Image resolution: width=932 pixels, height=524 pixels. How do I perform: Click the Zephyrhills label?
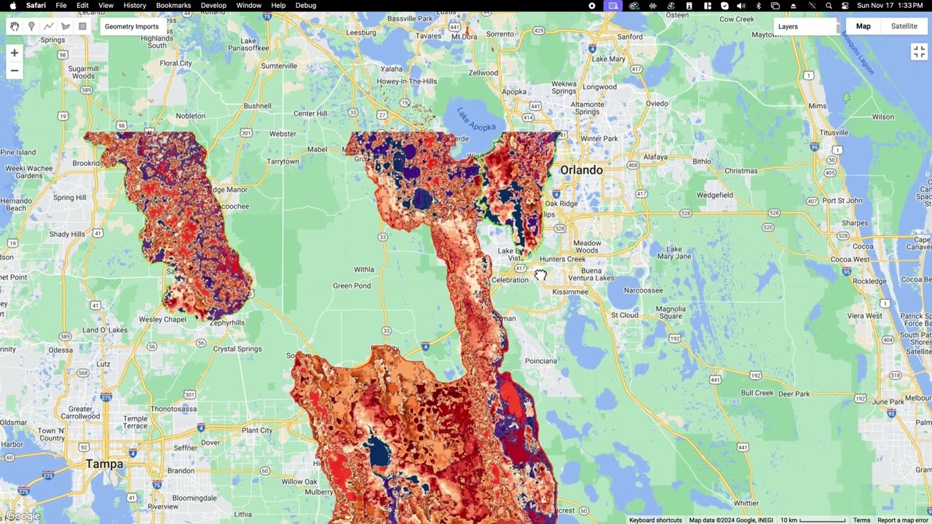coord(226,322)
